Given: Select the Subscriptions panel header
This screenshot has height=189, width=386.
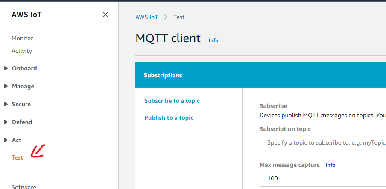Looking at the screenshot, I should [x=163, y=75].
